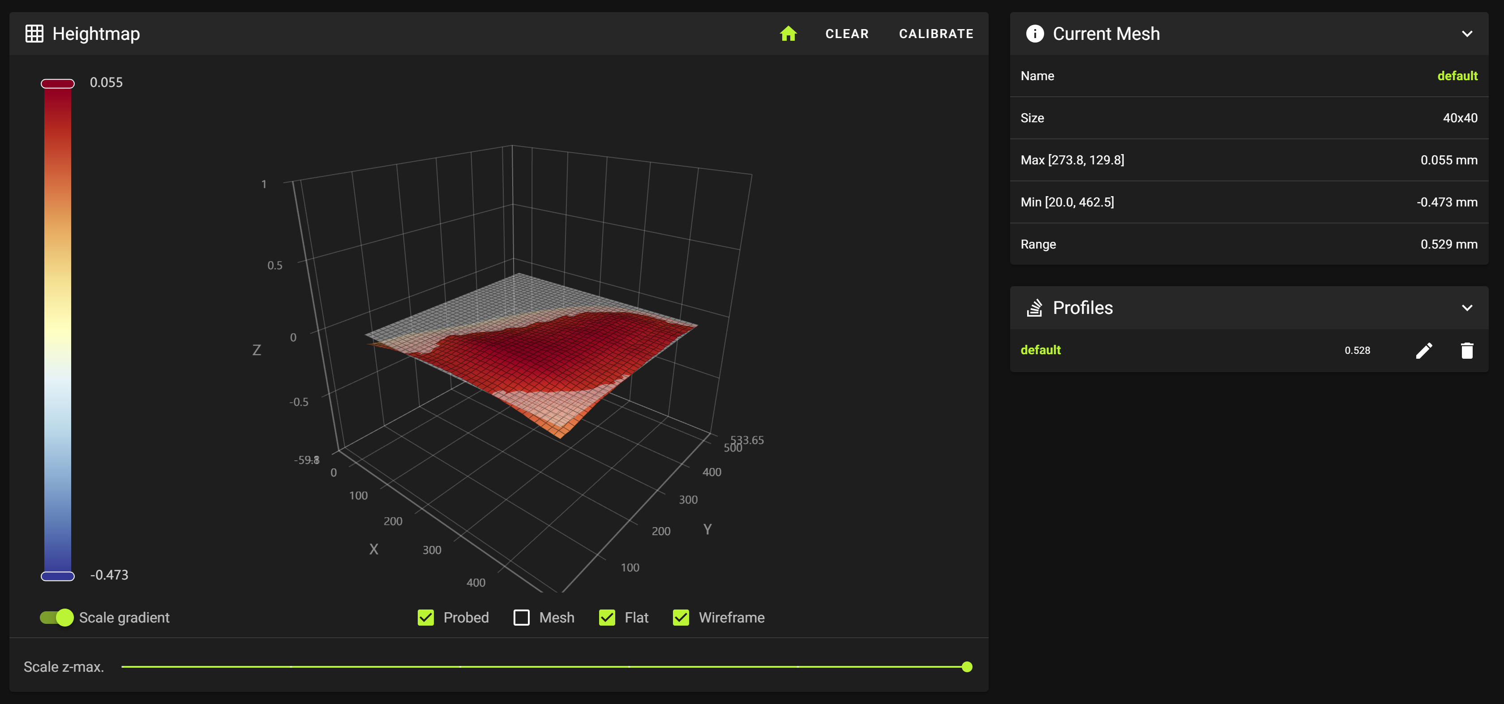Click the CLEAR button
Screen dimensions: 1504x704
(847, 34)
